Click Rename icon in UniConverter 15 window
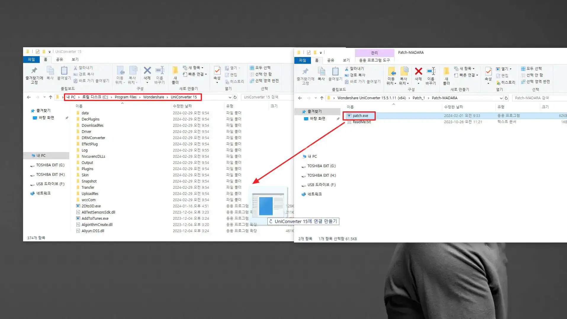Viewport: 567px width, 319px height. pos(160,70)
